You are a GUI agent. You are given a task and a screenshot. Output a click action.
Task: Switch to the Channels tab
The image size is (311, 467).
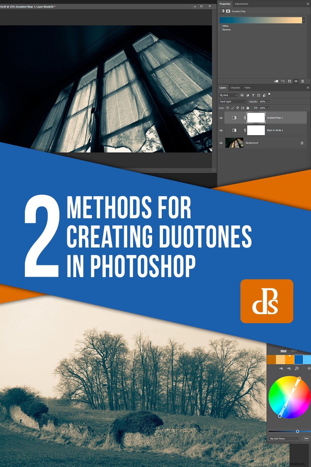pyautogui.click(x=235, y=88)
